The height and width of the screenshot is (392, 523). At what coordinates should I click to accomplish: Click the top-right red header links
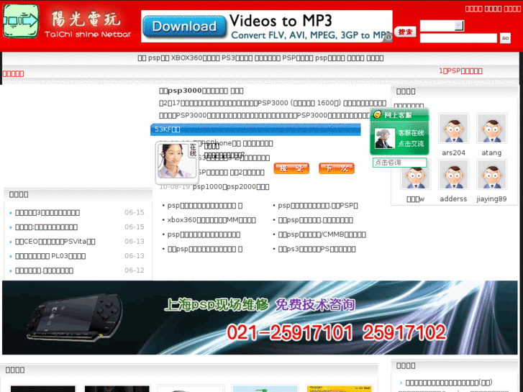tap(493, 9)
